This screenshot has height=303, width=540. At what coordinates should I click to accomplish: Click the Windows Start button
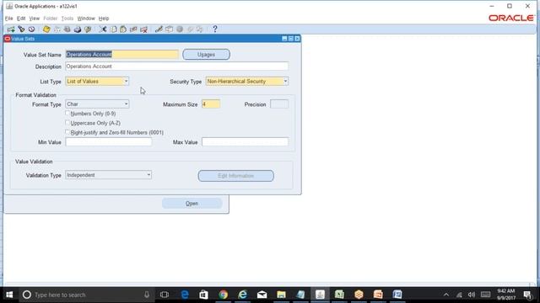9,295
